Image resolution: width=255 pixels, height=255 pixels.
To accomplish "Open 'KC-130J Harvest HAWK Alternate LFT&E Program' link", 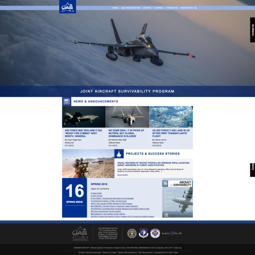I will [111, 204].
